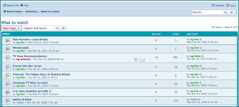Screen dimensions: 239x107
Task: Open eg-antonia author profile
Action: coord(23,59)
